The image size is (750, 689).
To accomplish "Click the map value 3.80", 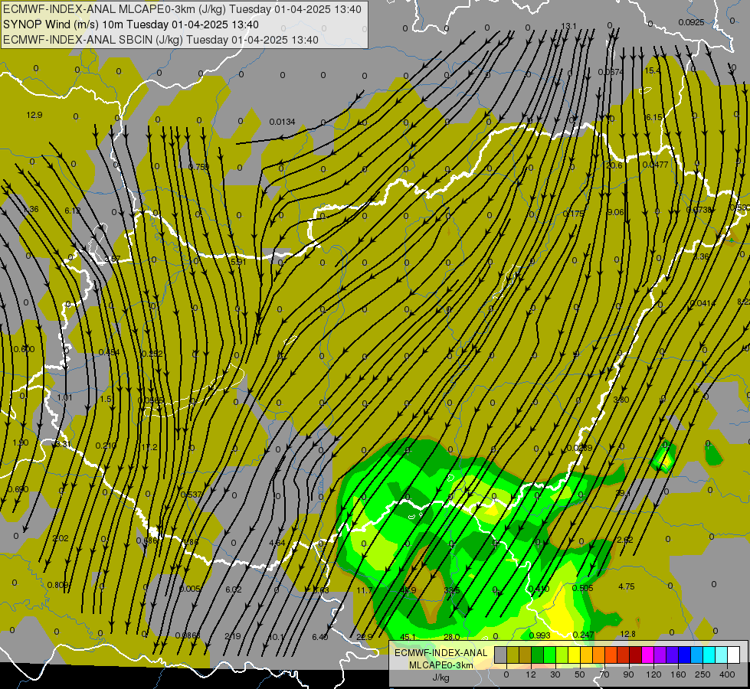I will [621, 400].
